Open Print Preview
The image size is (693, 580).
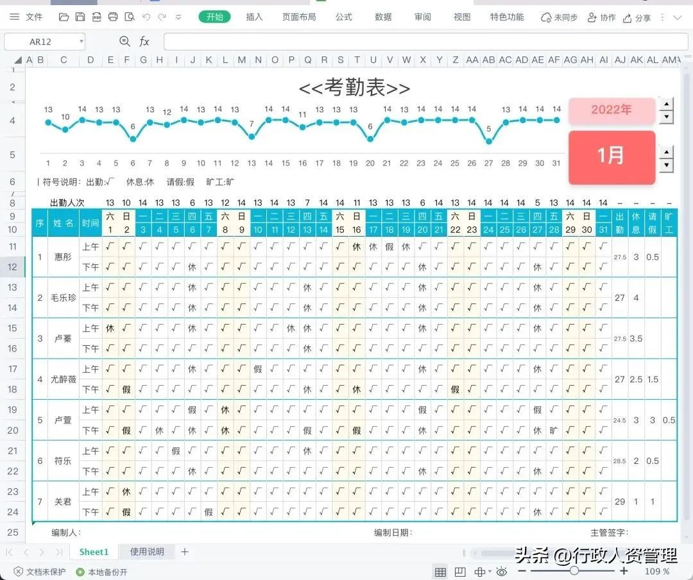(x=130, y=17)
